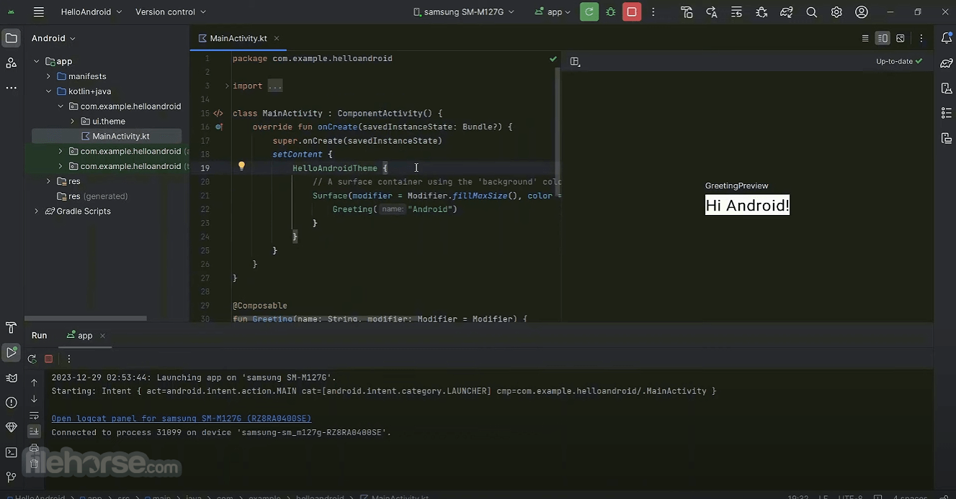Attach debugger to Android process icon
Image resolution: width=956 pixels, height=499 pixels.
point(761,12)
